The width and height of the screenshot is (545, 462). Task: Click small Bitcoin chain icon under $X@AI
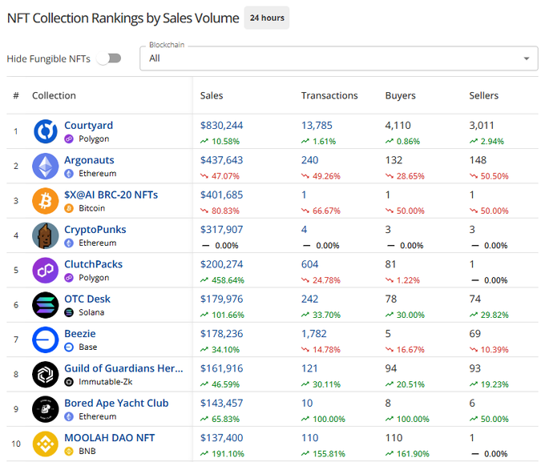point(69,208)
